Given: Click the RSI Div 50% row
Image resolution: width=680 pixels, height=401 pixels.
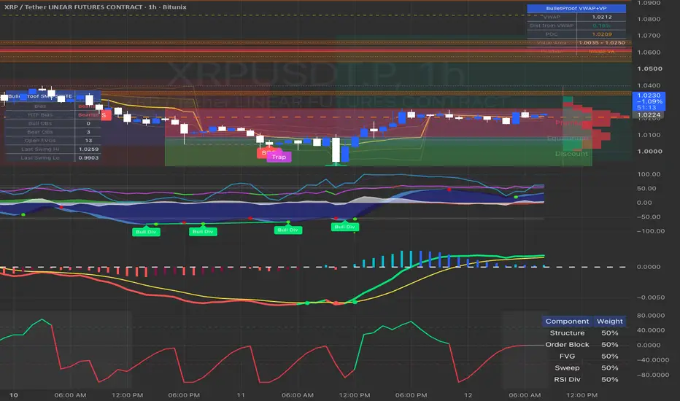Looking at the screenshot, I should pyautogui.click(x=584, y=379).
